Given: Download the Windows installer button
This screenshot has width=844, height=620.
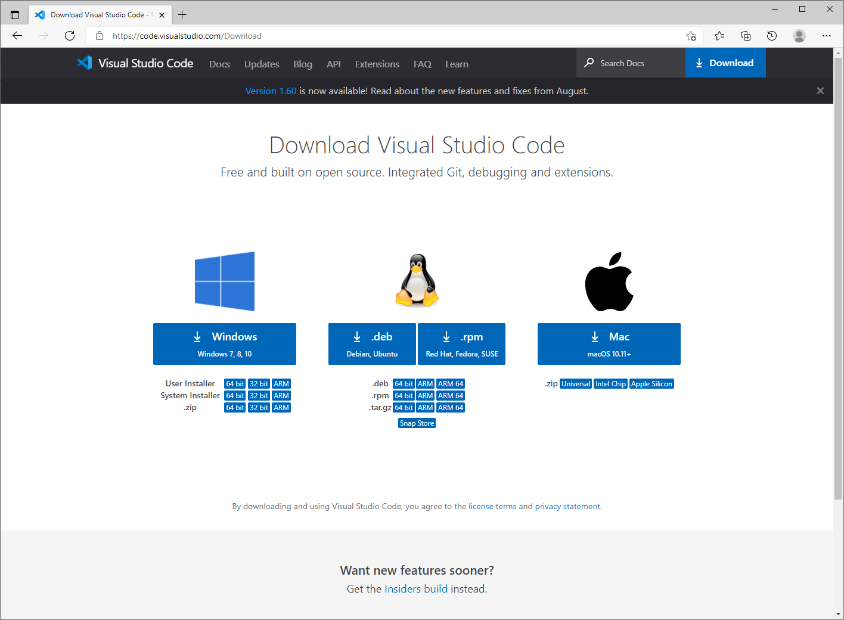Looking at the screenshot, I should click(225, 344).
